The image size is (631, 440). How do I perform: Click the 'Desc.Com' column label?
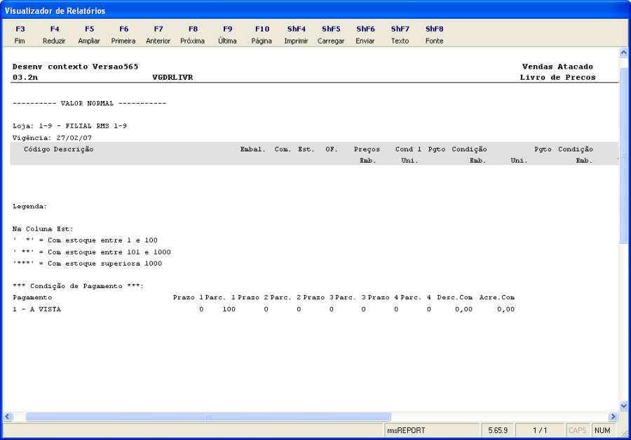click(454, 298)
